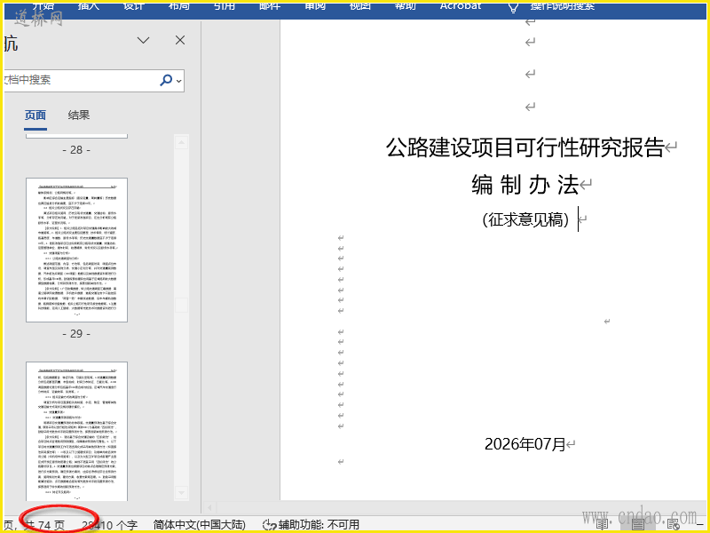710x533 pixels.
Task: Open the 视图 ribbon tab
Action: 360,6
